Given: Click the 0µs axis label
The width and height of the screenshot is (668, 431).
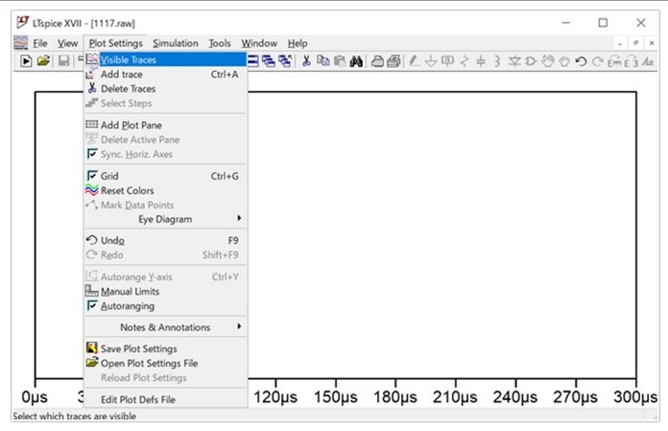Looking at the screenshot, I should click(35, 397).
